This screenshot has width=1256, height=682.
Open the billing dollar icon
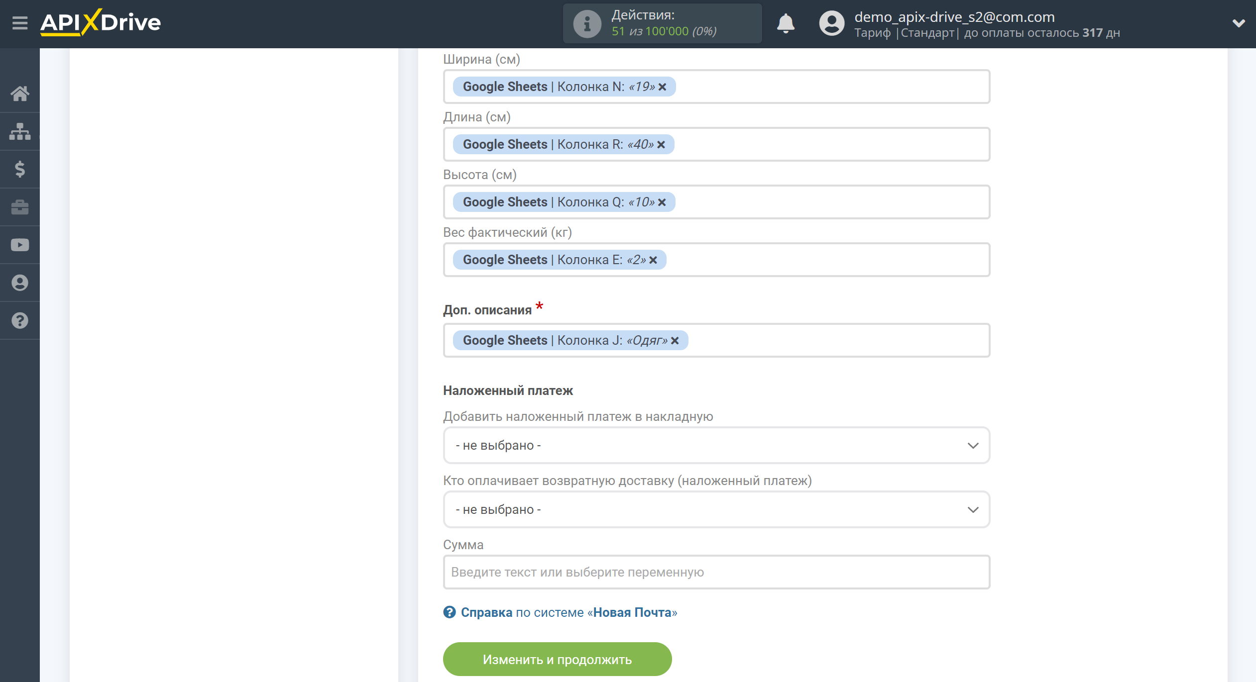[x=20, y=169]
